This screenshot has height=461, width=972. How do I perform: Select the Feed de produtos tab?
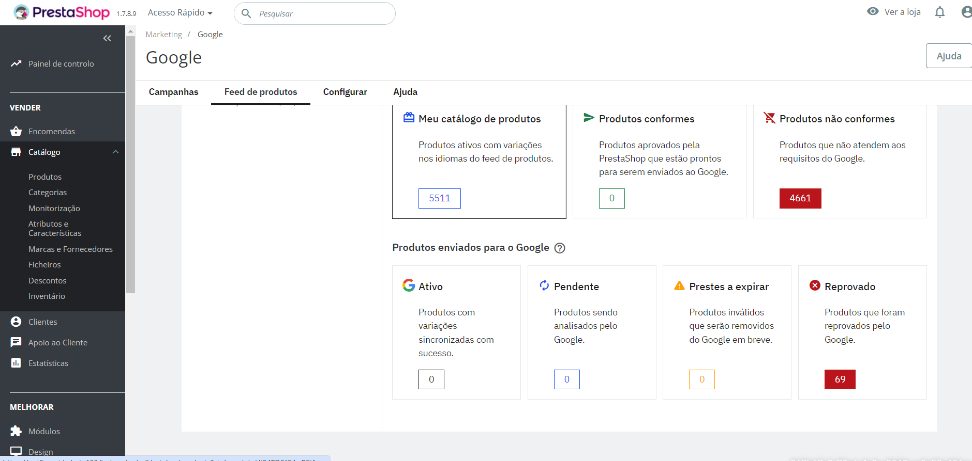(x=261, y=92)
